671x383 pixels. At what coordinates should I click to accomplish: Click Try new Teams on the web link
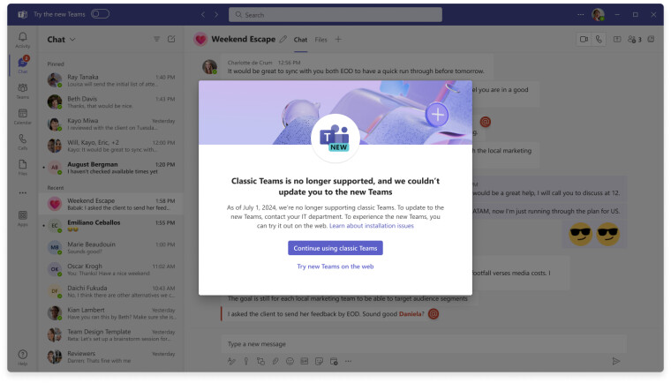click(335, 266)
